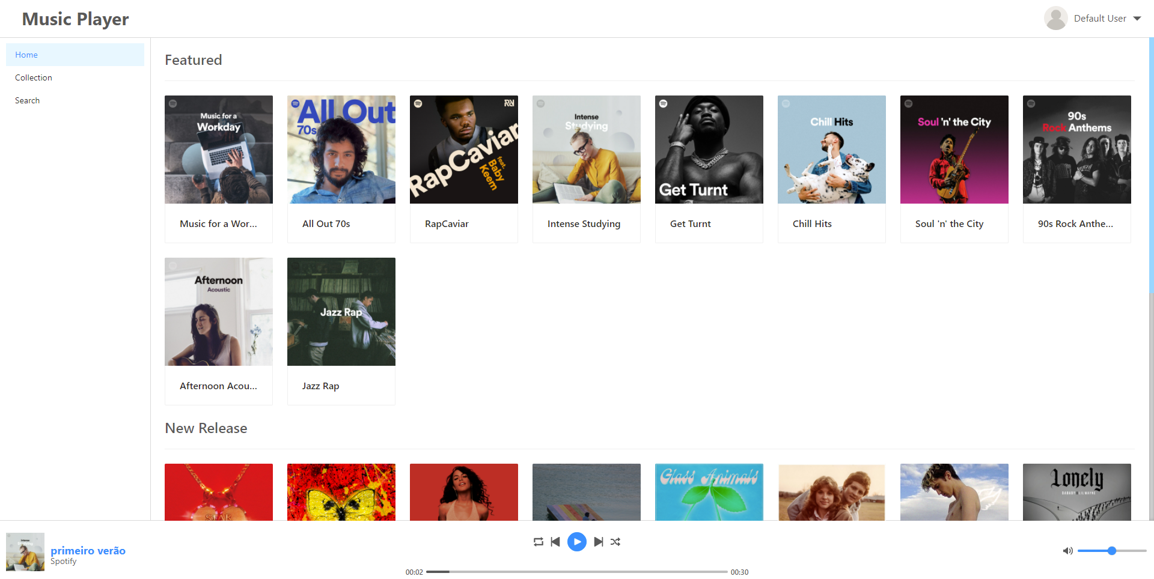Image resolution: width=1154 pixels, height=579 pixels.
Task: Open the Jazz Rap playlist card
Action: [x=341, y=331]
